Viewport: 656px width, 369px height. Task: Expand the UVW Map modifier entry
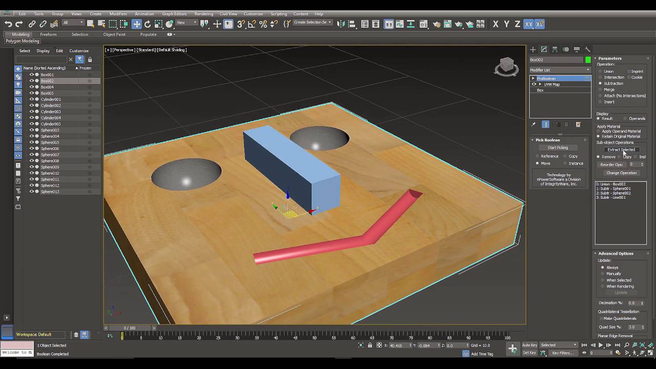[540, 84]
